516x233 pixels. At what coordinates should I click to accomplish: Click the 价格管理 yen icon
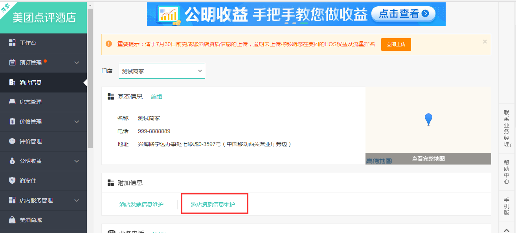pyautogui.click(x=12, y=122)
